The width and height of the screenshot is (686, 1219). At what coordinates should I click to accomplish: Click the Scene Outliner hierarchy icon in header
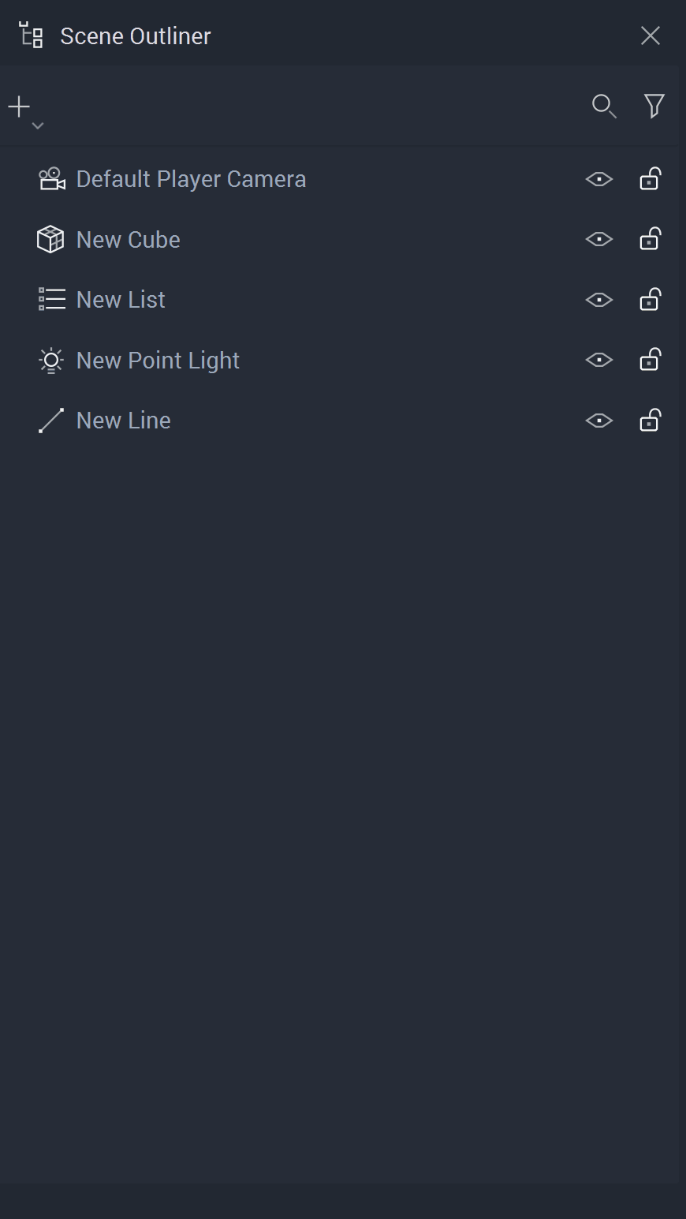pyautogui.click(x=32, y=36)
